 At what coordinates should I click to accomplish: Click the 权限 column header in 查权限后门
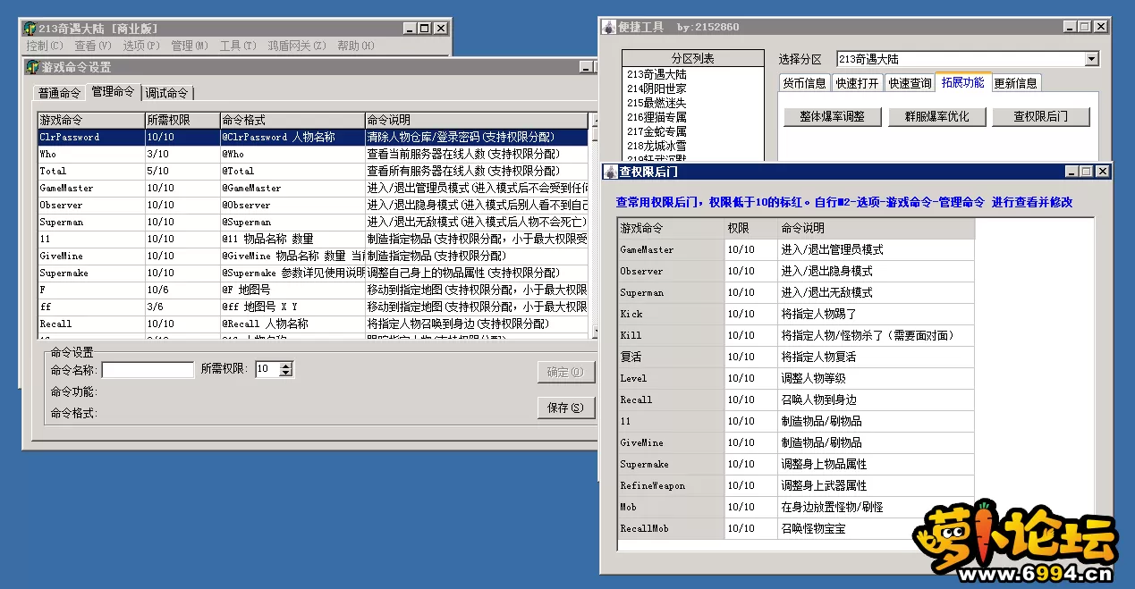[751, 228]
